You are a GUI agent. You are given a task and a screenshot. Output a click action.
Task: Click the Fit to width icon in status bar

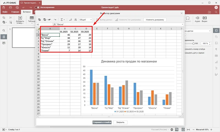pos(188,130)
